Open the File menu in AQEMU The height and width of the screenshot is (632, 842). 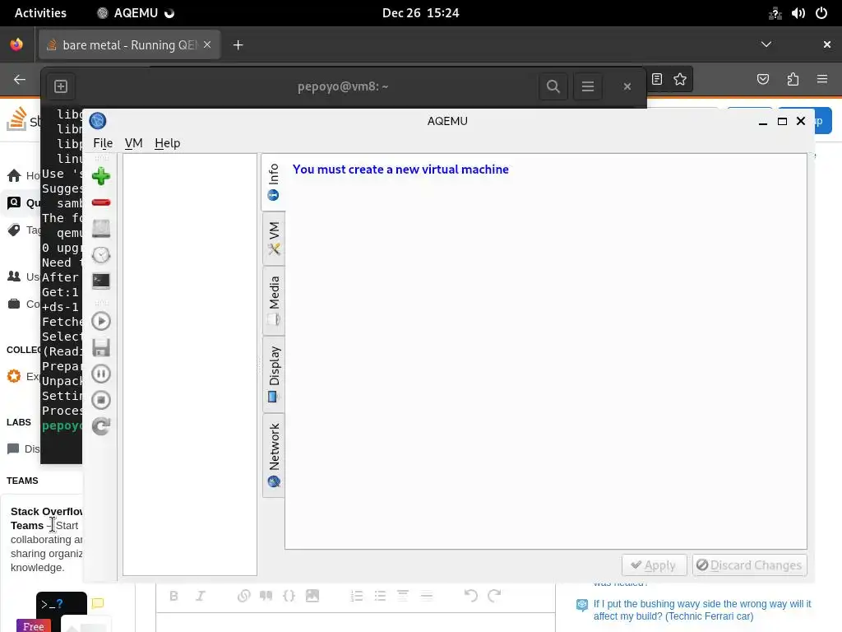coord(103,143)
